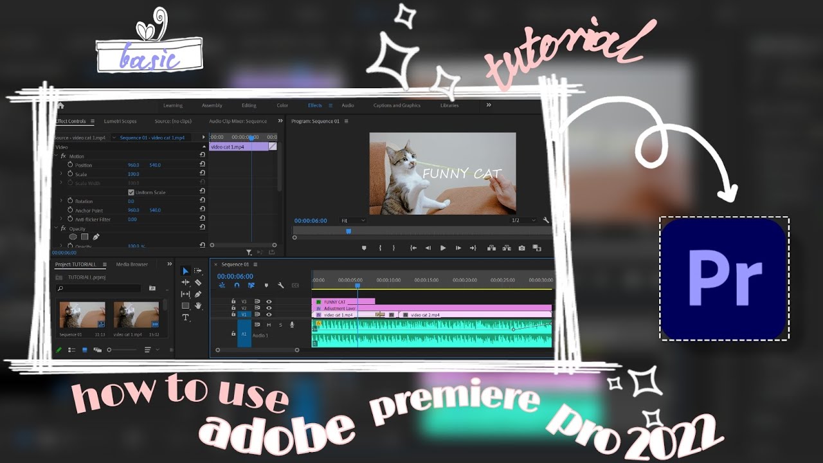Select the Razor tool
Image resolution: width=823 pixels, height=463 pixels.
tap(198, 282)
